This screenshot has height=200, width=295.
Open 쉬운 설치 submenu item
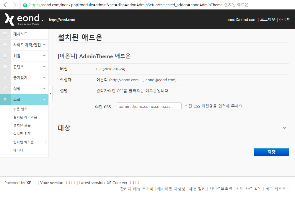(x=20, y=109)
